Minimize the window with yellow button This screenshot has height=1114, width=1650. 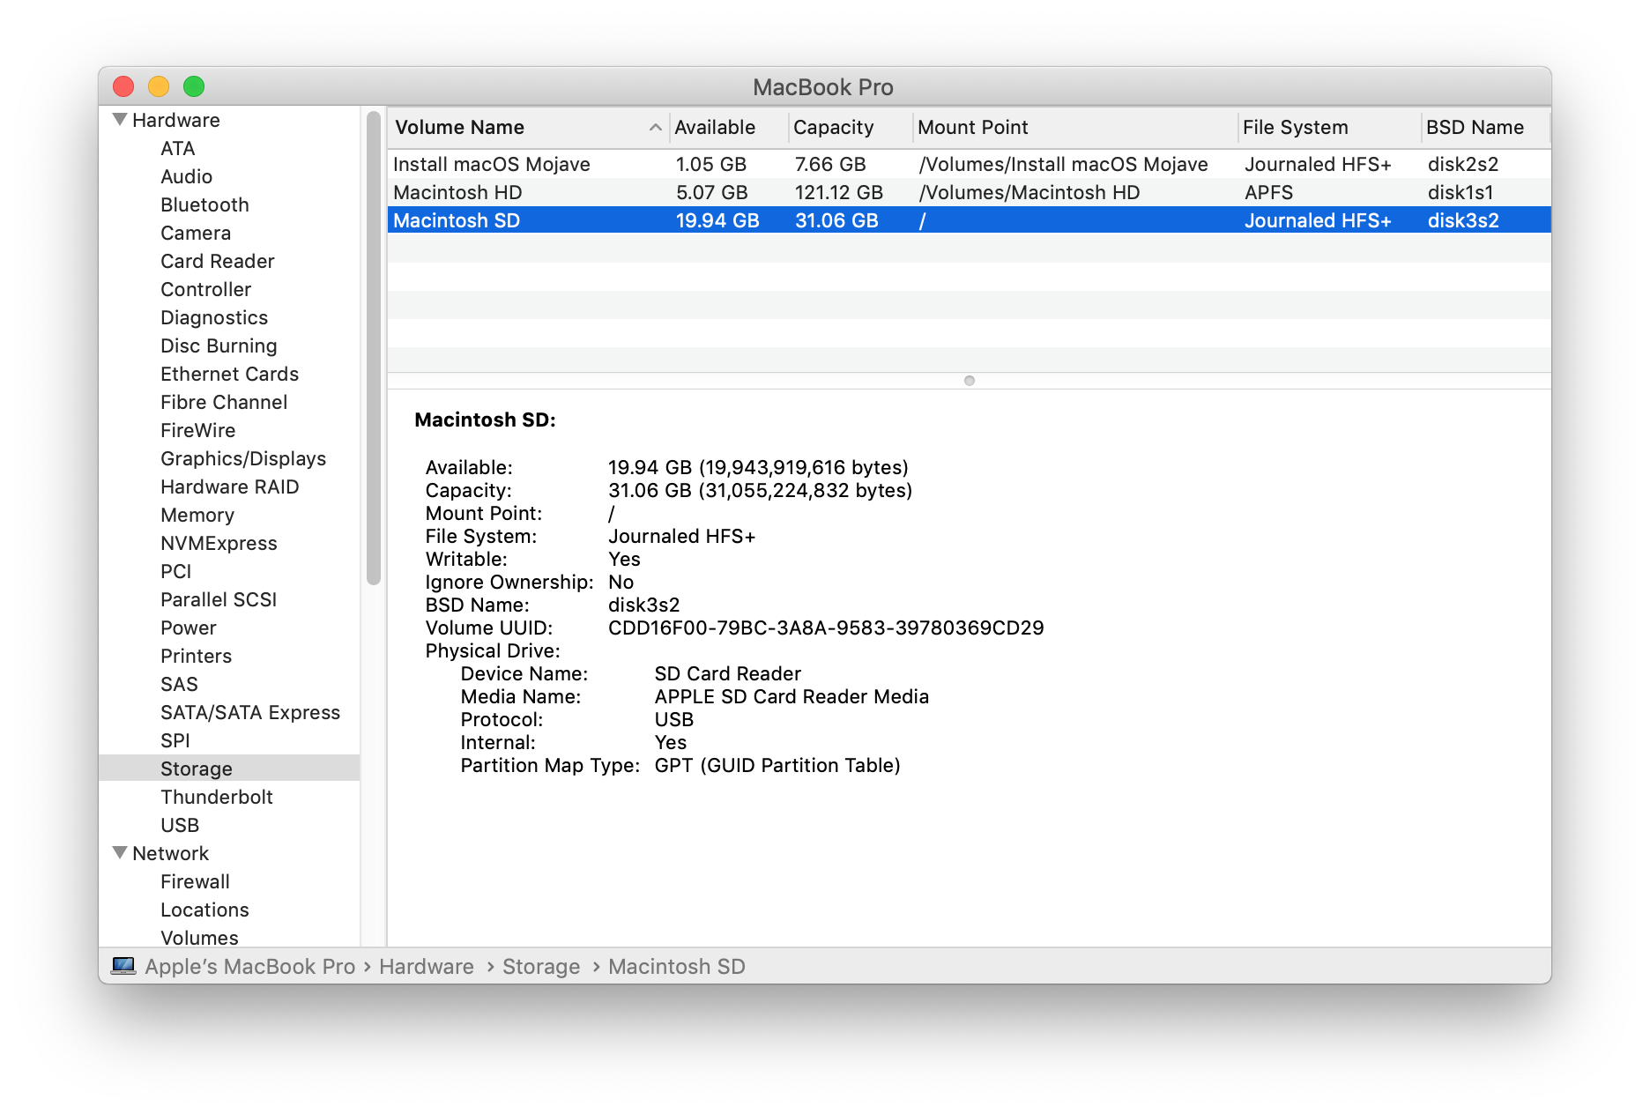[159, 86]
